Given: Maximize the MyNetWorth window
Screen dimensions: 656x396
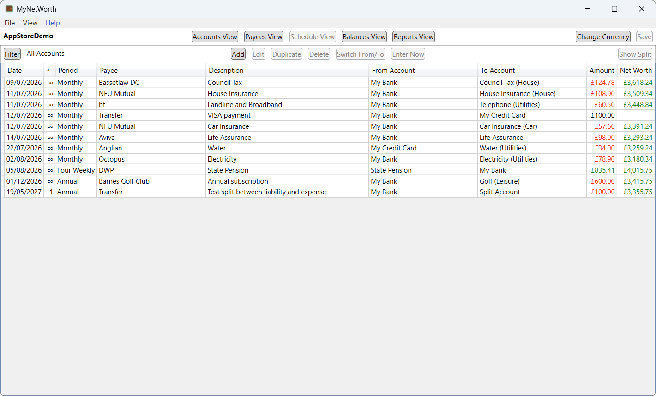Looking at the screenshot, I should (x=614, y=9).
